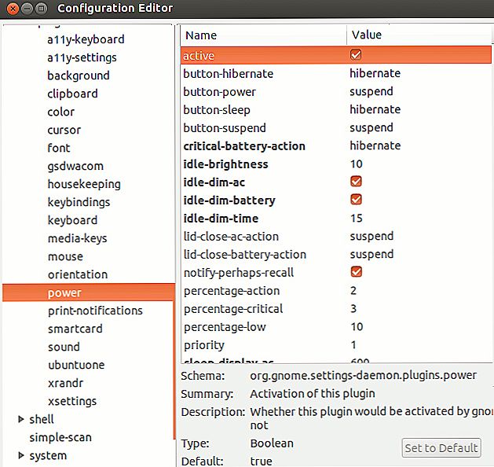Edit the button-hibernate value hibernate

tap(375, 73)
